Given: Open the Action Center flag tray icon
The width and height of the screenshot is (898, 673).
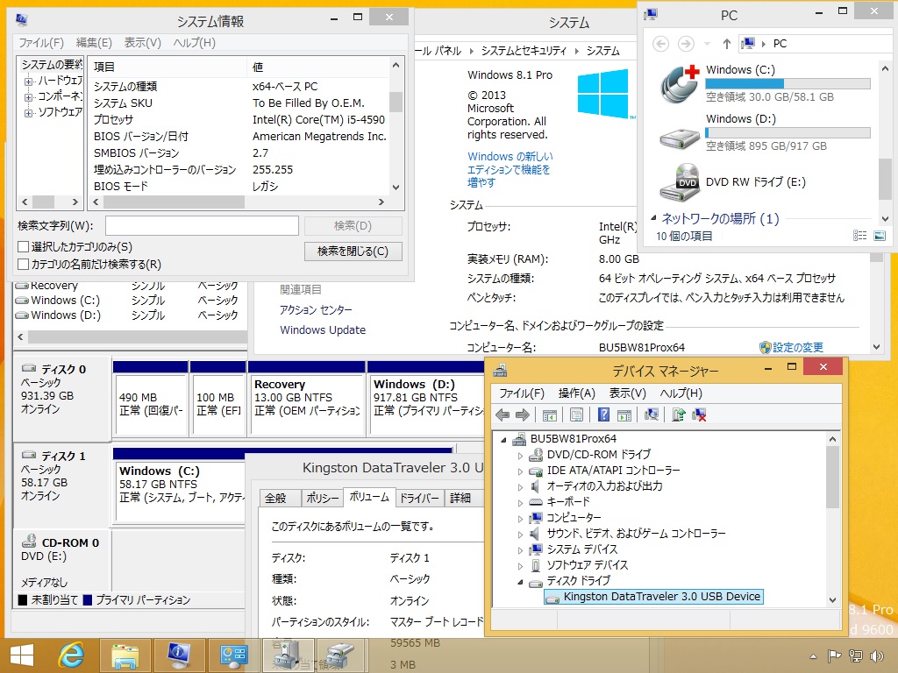Looking at the screenshot, I should pos(835,656).
